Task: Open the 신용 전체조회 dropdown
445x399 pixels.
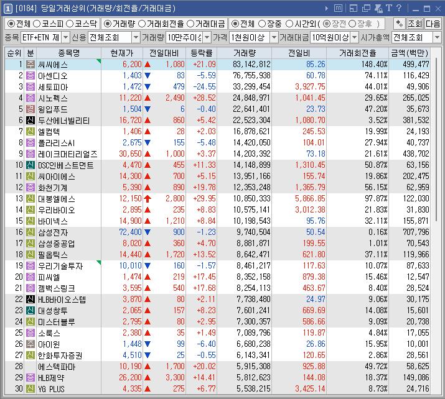Action: [136, 37]
